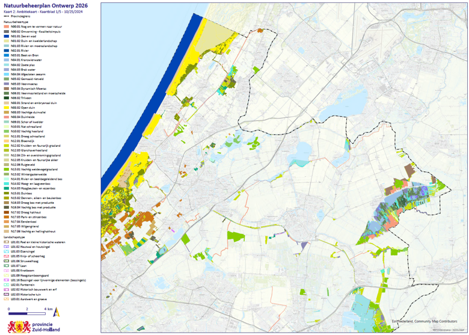The height and width of the screenshot is (335, 469).
Task: Click the Esri Nederland attribution text
Action: [428, 321]
